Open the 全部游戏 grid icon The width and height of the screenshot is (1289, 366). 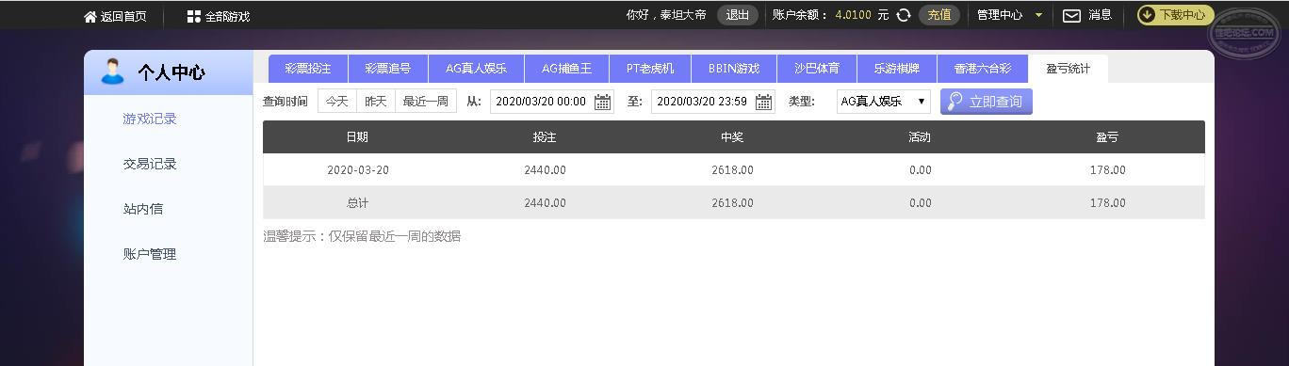[x=193, y=16]
